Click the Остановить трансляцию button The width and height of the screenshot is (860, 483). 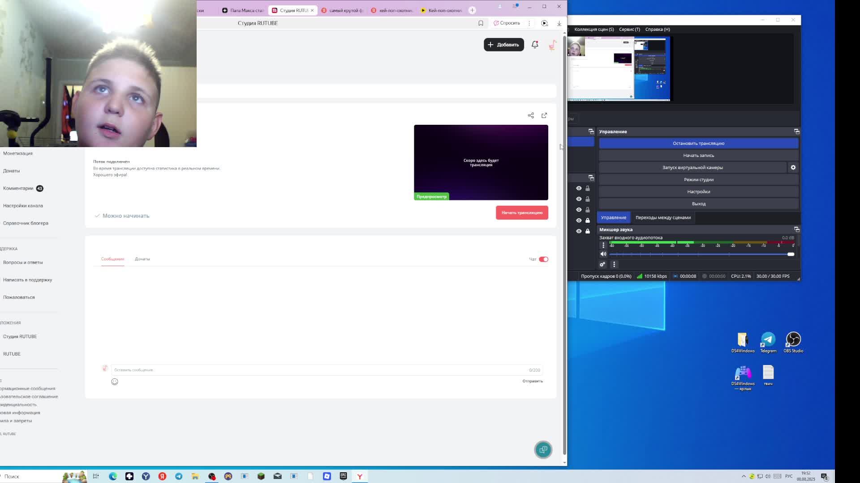[x=698, y=143]
